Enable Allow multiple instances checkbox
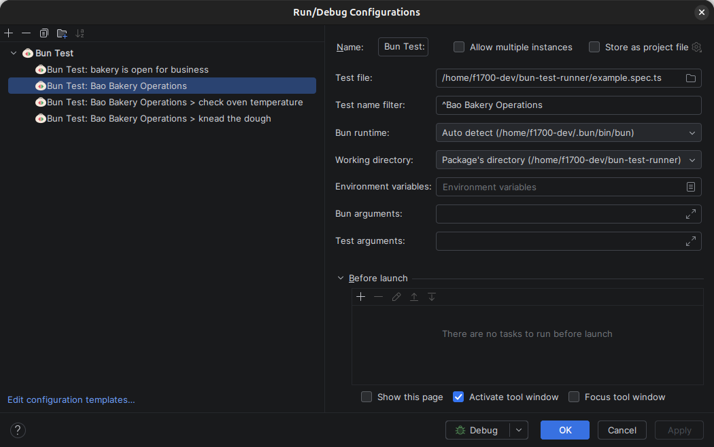 pyautogui.click(x=459, y=47)
